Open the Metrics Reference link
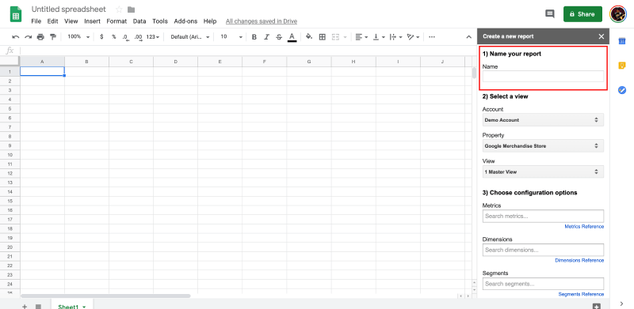 [x=584, y=227]
